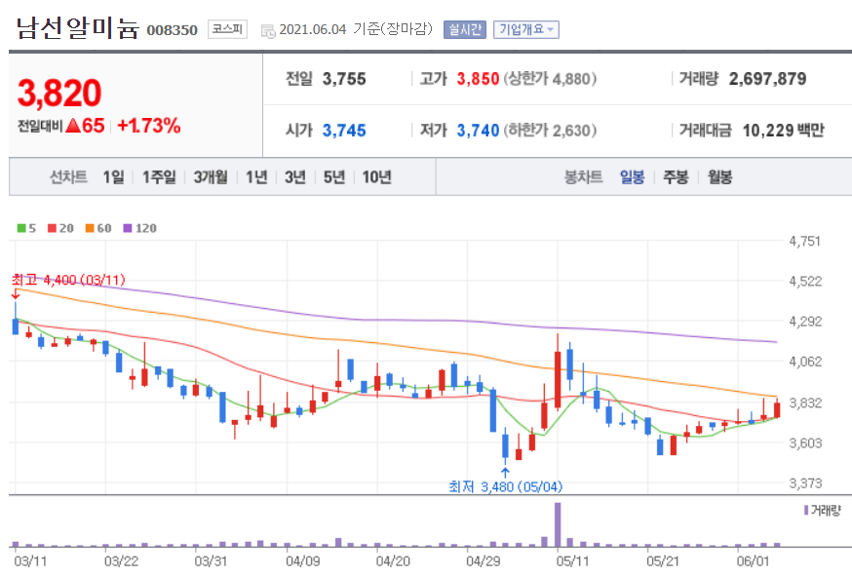Switch to the 1년 chart range
This screenshot has height=575, width=852.
(x=256, y=177)
